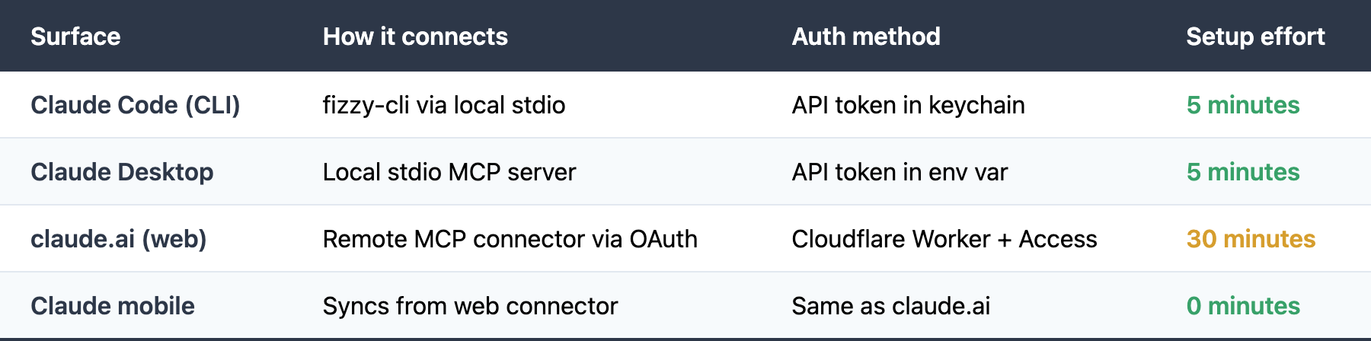The image size is (1371, 341).
Task: Select the 'Local stdio MCP server' cell
Action: (449, 172)
